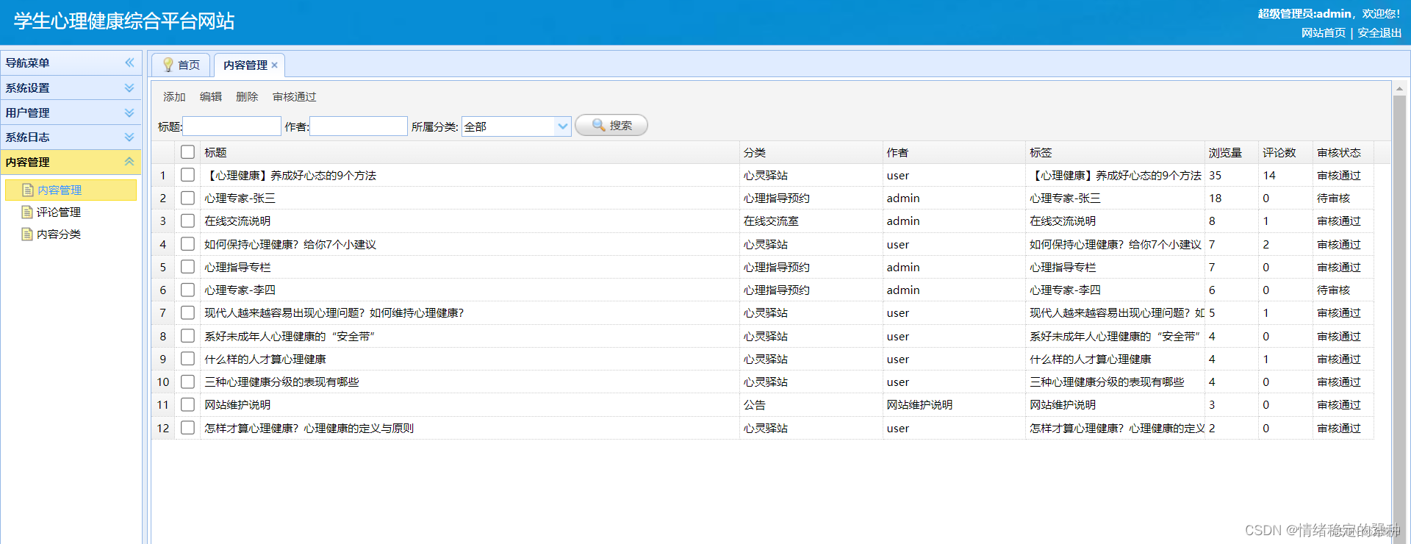This screenshot has height=544, width=1411.
Task: Click the 删除 toolbar button
Action: (247, 96)
